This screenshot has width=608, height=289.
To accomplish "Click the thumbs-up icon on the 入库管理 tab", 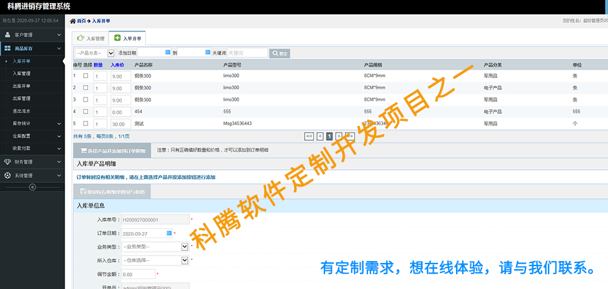I will (x=80, y=38).
